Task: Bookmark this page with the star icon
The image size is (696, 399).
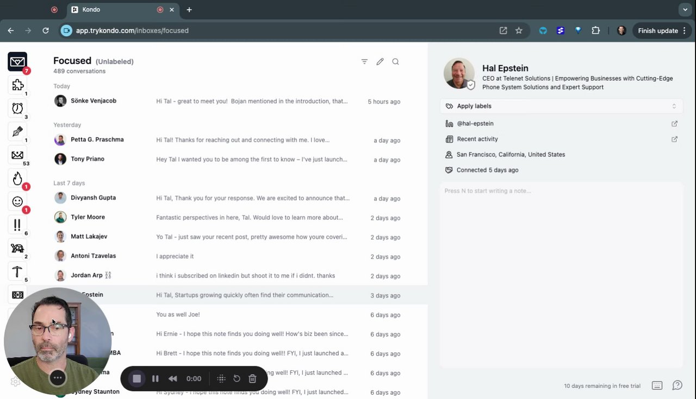Action: click(x=519, y=31)
